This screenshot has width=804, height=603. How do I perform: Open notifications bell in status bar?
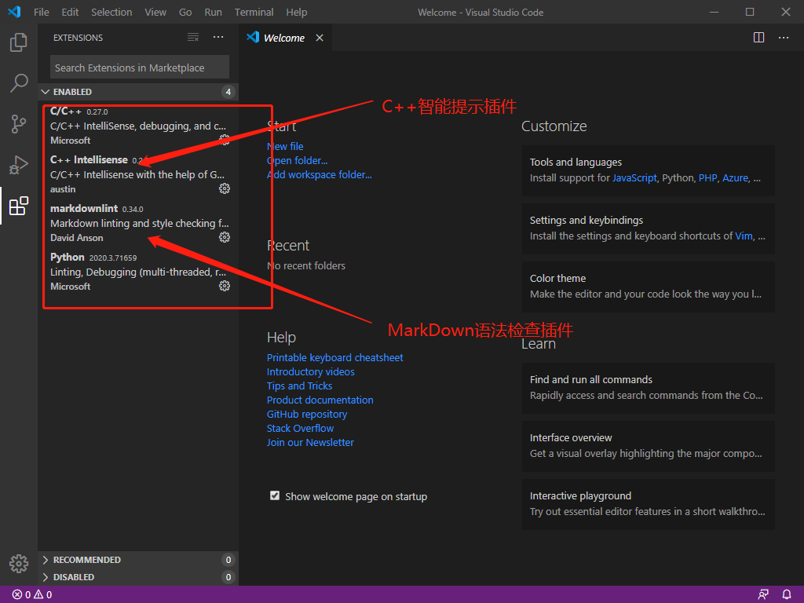(x=787, y=595)
